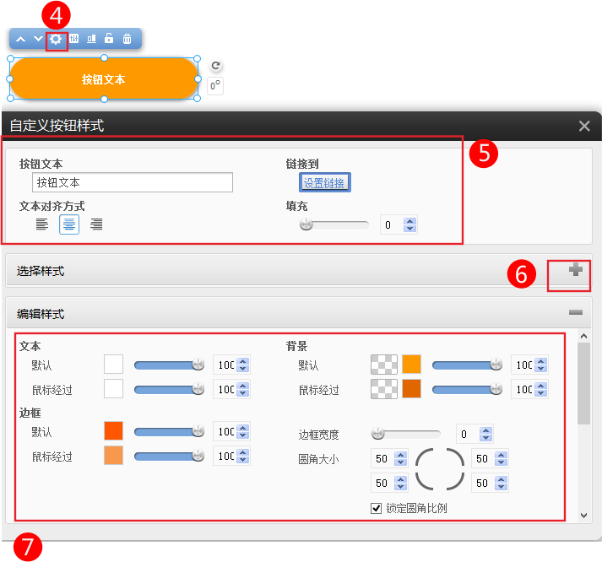Click the 编辑样式 section header

click(x=299, y=313)
